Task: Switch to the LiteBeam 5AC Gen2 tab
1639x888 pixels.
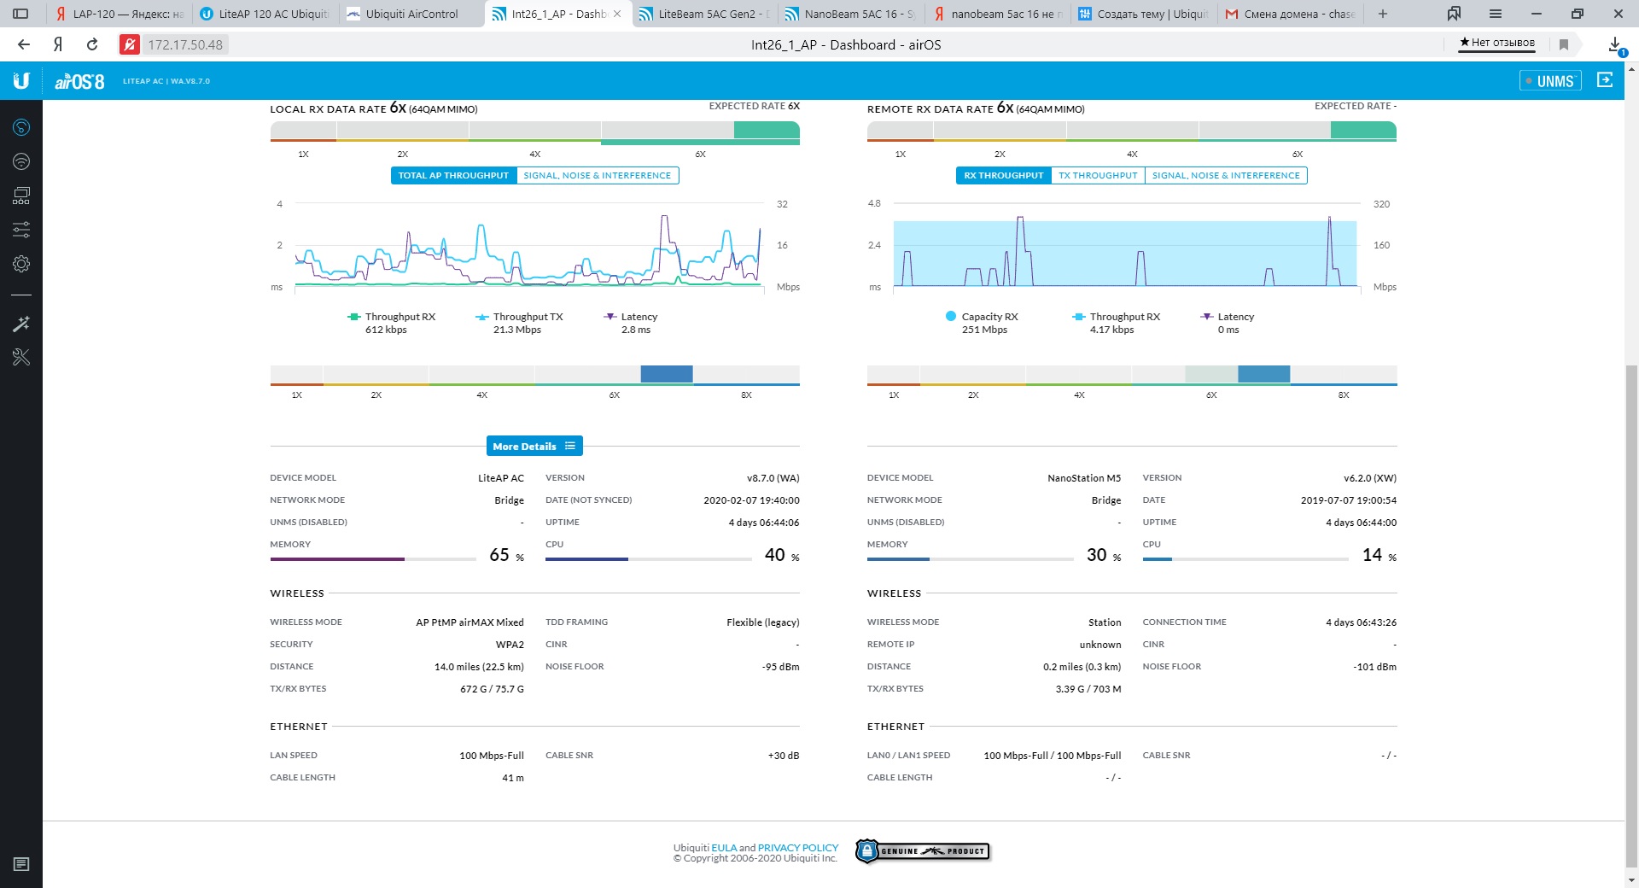Action: 705,14
